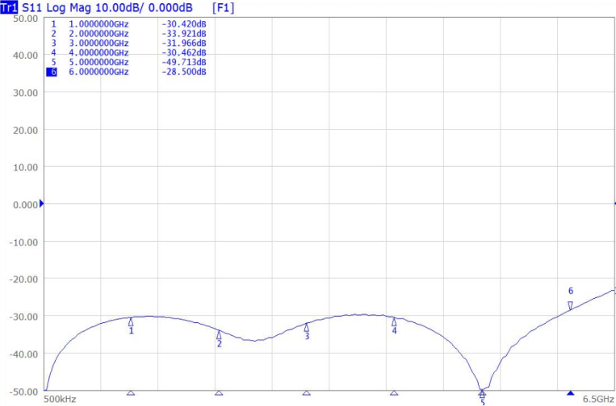Click marker 6 inverted triangle on trace
Viewport: 616px width, 406px height.
click(570, 305)
